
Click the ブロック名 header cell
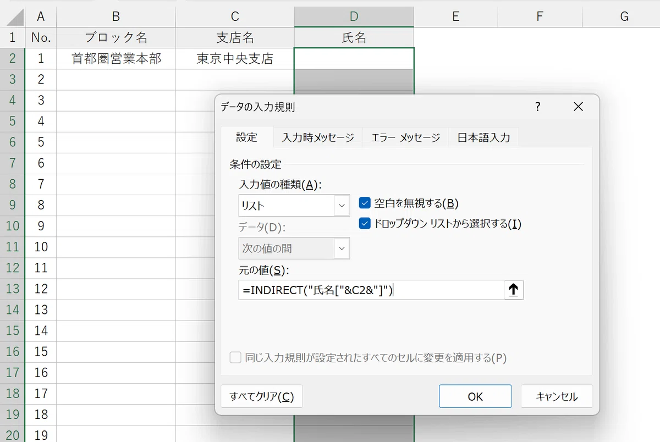[116, 37]
